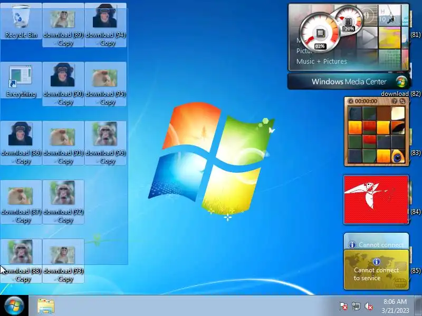422x316 pixels.
Task: Select download (86) - Copy file
Action: click(21, 143)
